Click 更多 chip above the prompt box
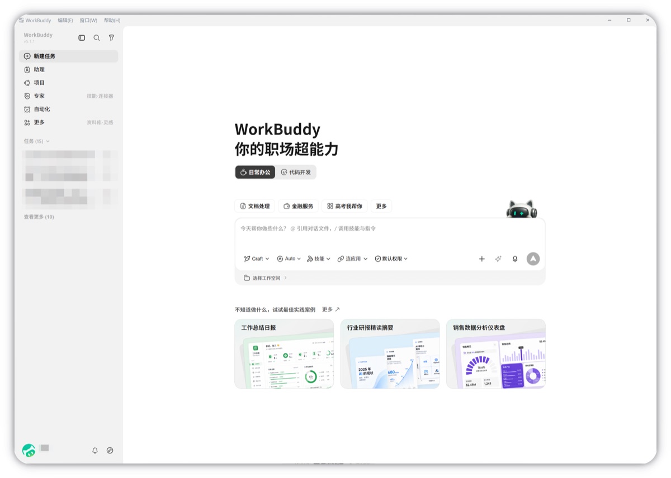Image resolution: width=671 pixels, height=478 pixels. (x=381, y=206)
